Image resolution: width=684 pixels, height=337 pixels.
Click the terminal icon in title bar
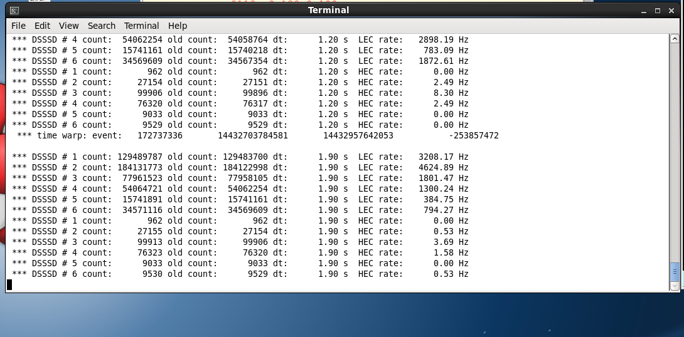(14, 11)
